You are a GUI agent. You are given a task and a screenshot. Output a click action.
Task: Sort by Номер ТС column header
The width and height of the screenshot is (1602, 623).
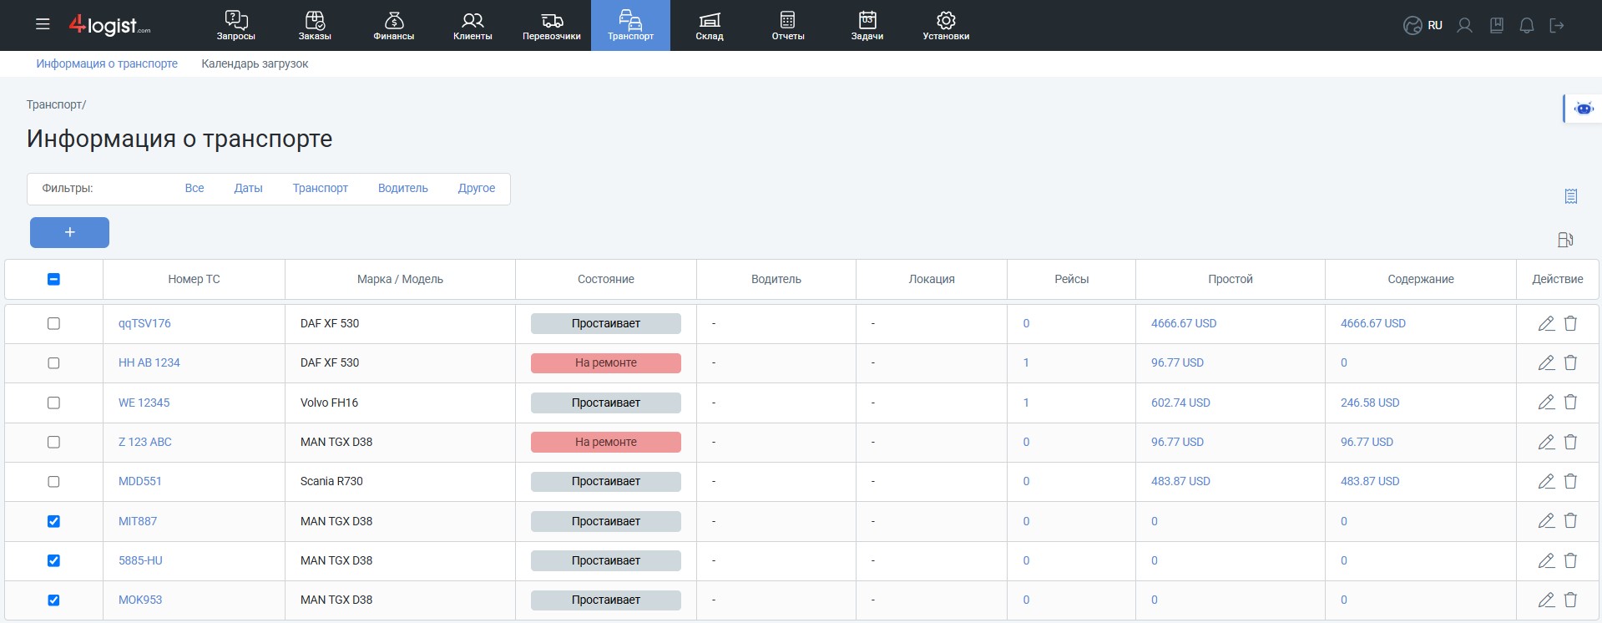(194, 279)
